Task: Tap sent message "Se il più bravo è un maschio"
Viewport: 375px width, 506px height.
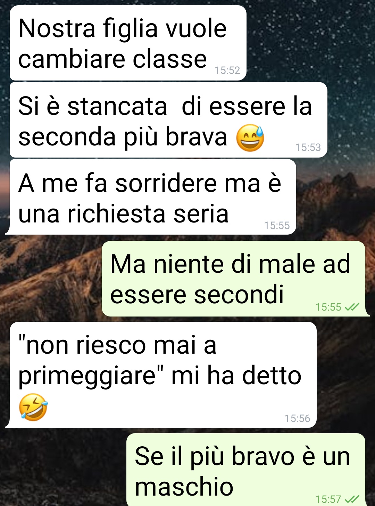Action: pyautogui.click(x=246, y=470)
